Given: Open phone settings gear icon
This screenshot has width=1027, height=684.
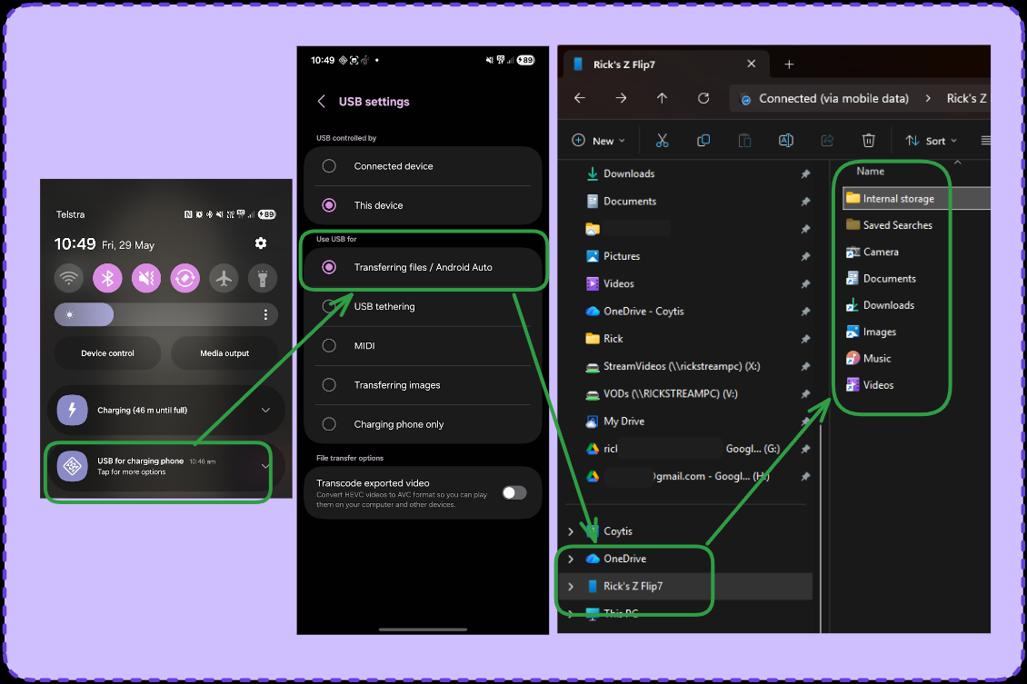Looking at the screenshot, I should coord(261,243).
